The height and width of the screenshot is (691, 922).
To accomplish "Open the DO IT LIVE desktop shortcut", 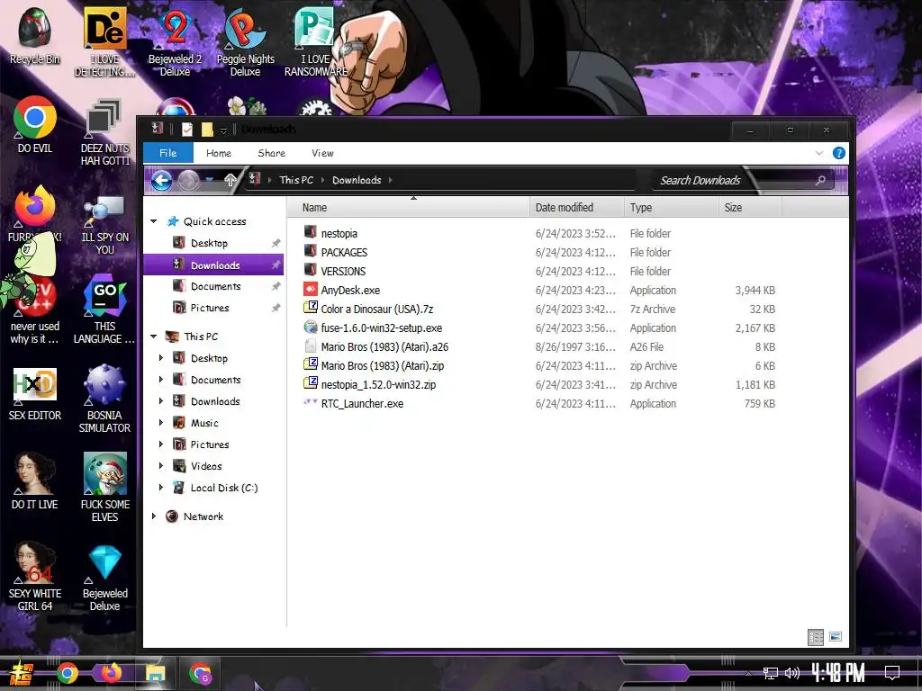I will tap(35, 481).
